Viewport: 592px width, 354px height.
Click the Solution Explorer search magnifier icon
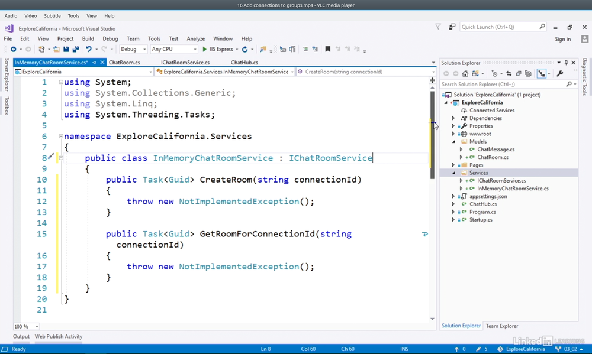[x=569, y=84]
